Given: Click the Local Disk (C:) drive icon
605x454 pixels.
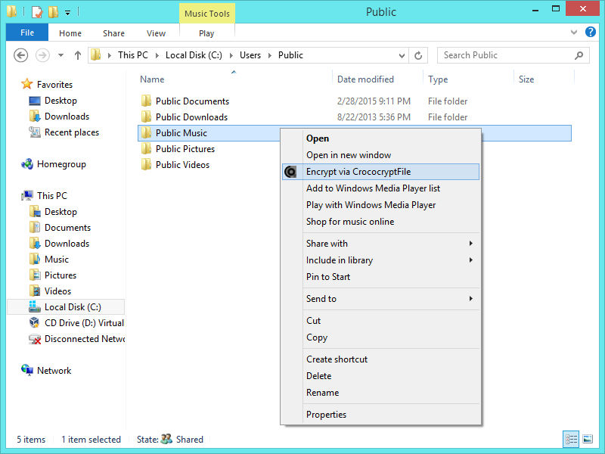Looking at the screenshot, I should [x=35, y=307].
